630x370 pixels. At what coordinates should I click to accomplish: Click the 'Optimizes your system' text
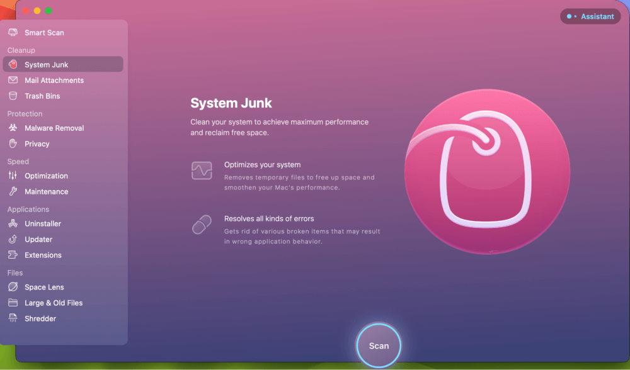(262, 164)
